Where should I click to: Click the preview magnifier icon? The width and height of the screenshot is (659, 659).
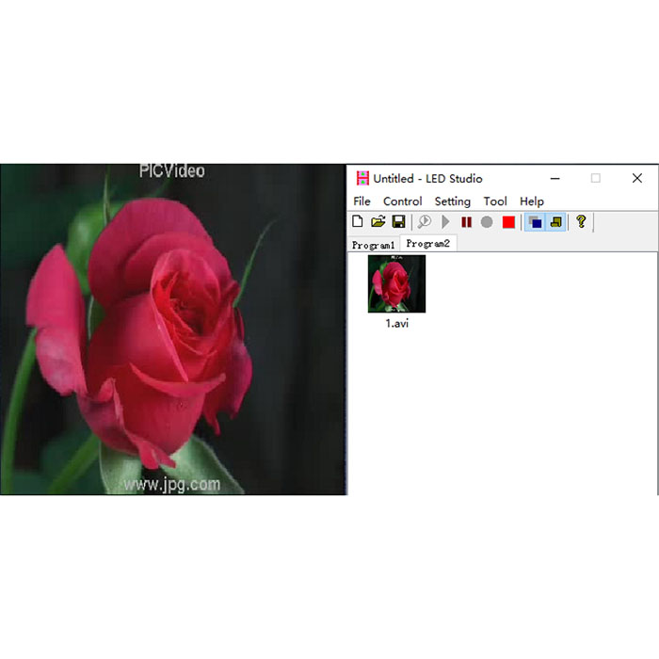(425, 221)
